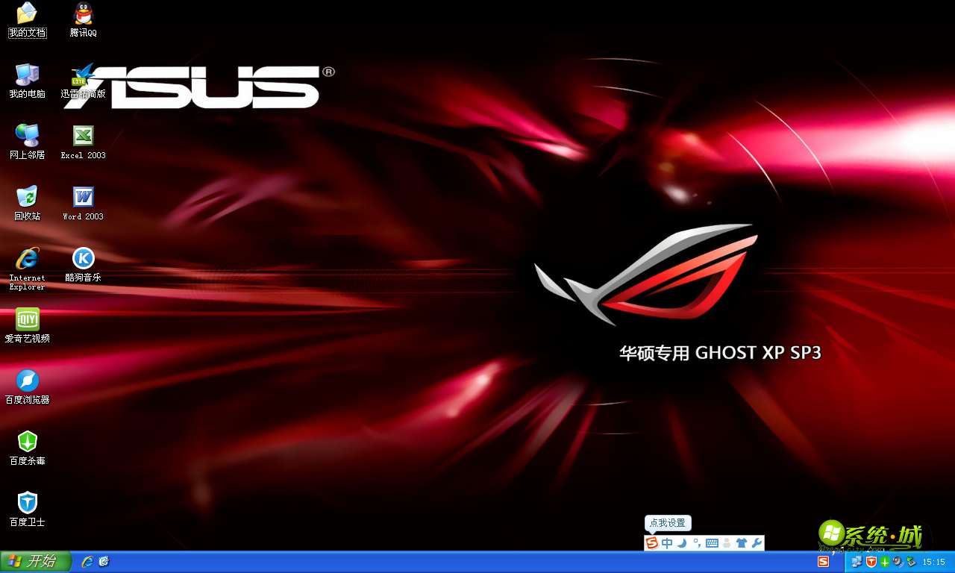The height and width of the screenshot is (573, 955).
Task: Open the Sogou toolbox via the wrench icon
Action: pyautogui.click(x=757, y=543)
